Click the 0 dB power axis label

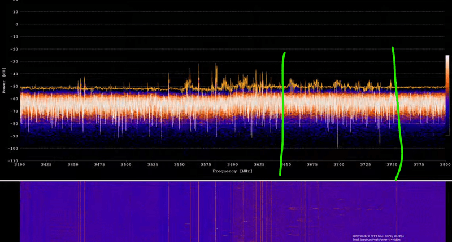pos(17,24)
